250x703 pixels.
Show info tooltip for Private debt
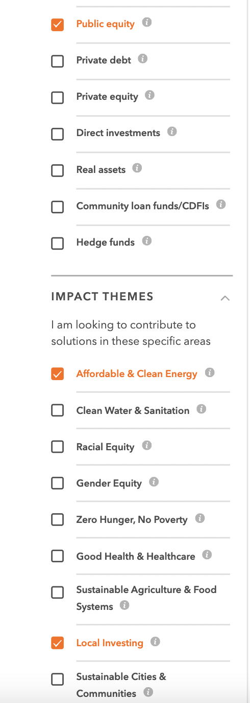tap(143, 59)
